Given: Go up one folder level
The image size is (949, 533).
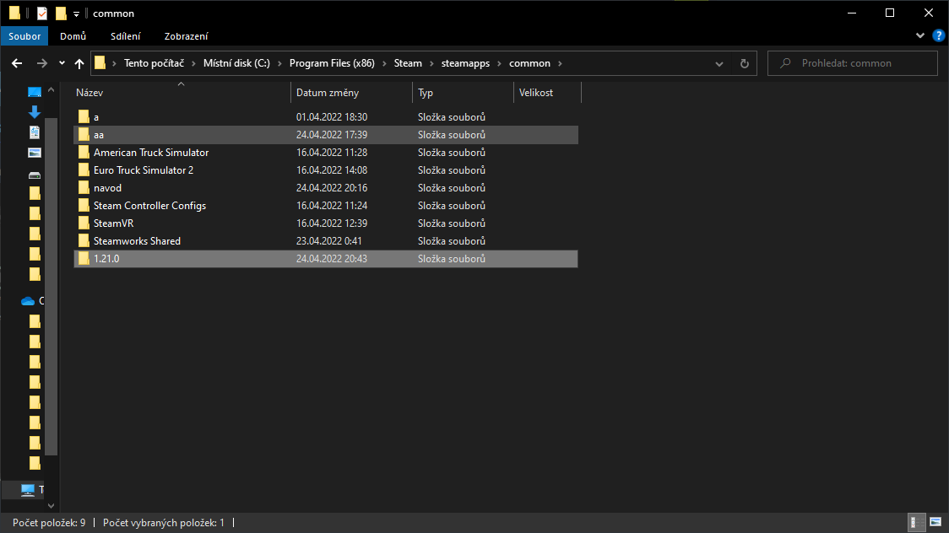Looking at the screenshot, I should pyautogui.click(x=79, y=63).
